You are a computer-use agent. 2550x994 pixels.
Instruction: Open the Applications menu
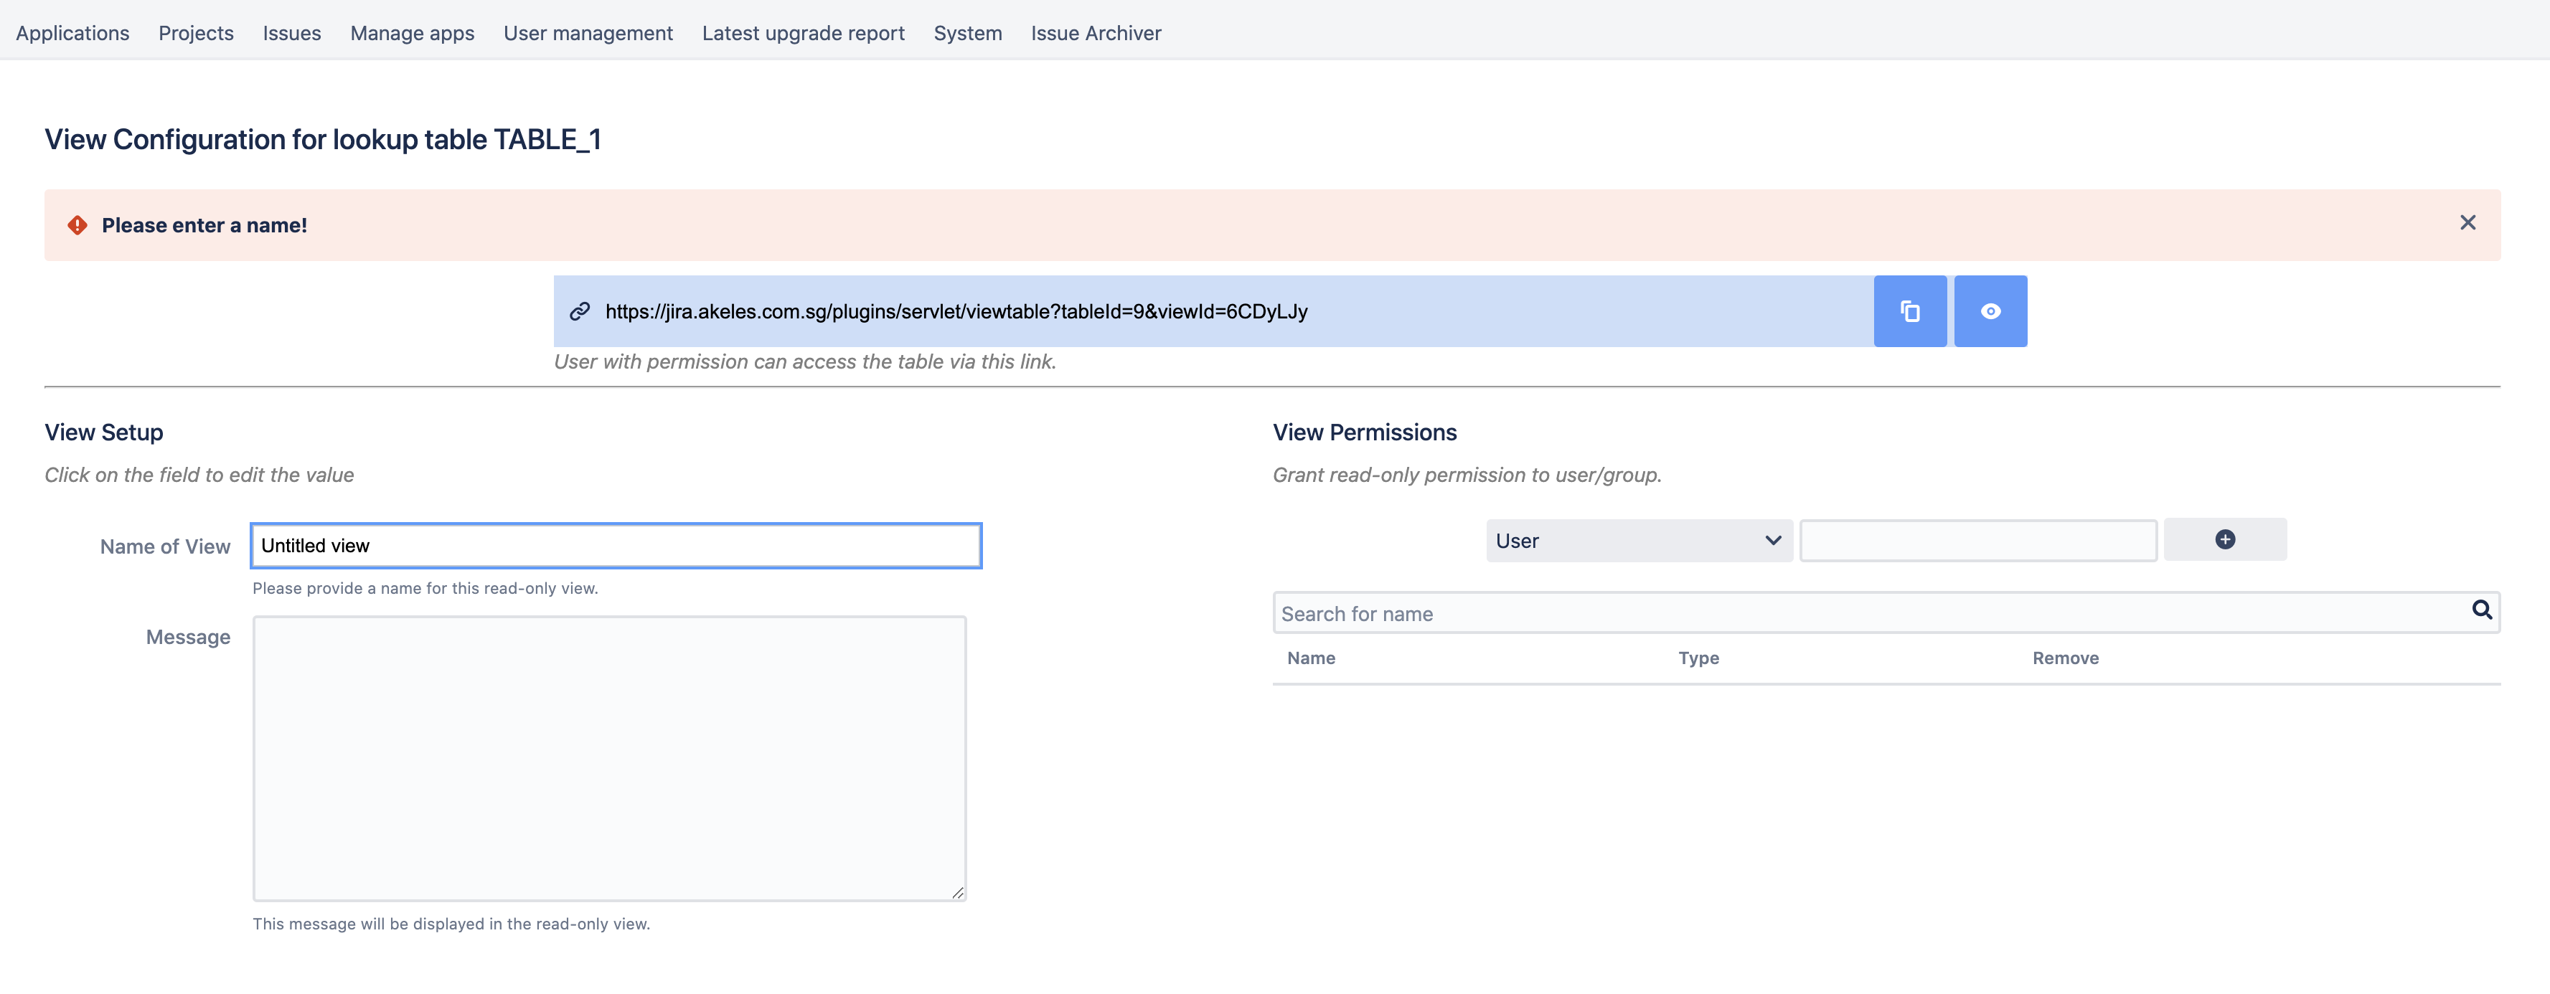72,34
